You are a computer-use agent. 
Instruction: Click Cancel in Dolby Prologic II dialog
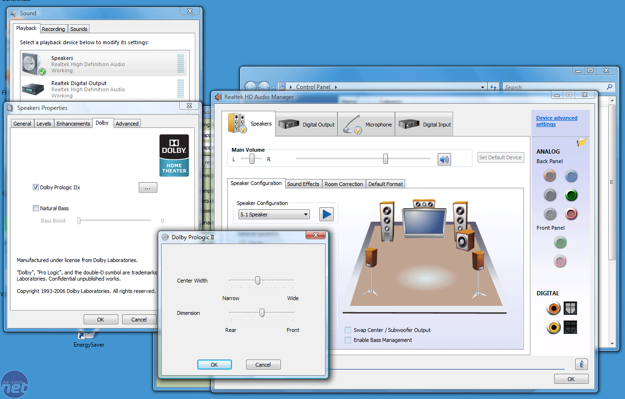(x=263, y=365)
